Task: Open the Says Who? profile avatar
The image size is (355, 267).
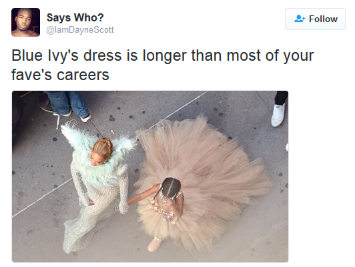Action: coord(25,22)
